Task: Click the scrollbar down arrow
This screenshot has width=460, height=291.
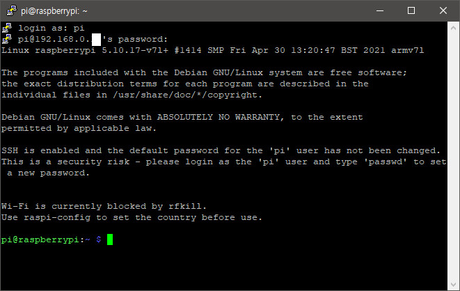Action: point(453,283)
